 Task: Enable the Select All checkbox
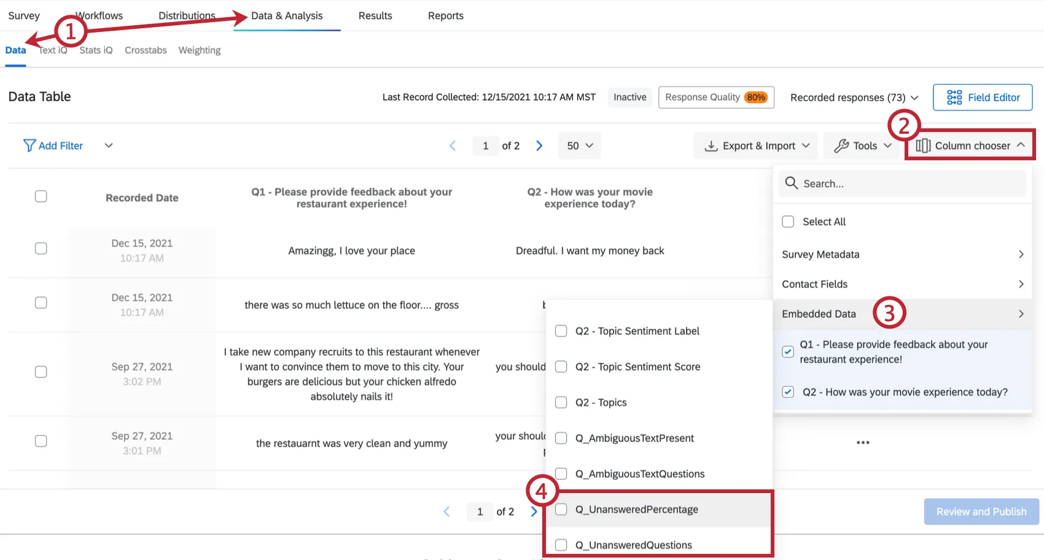click(x=788, y=221)
